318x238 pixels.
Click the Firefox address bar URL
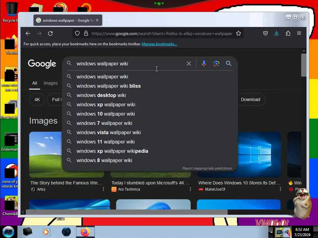pos(162,33)
